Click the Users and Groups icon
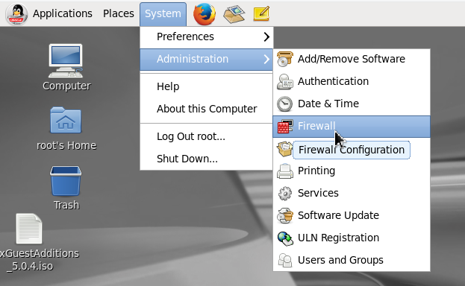Viewport: 465px width, 286px height. tap(284, 260)
